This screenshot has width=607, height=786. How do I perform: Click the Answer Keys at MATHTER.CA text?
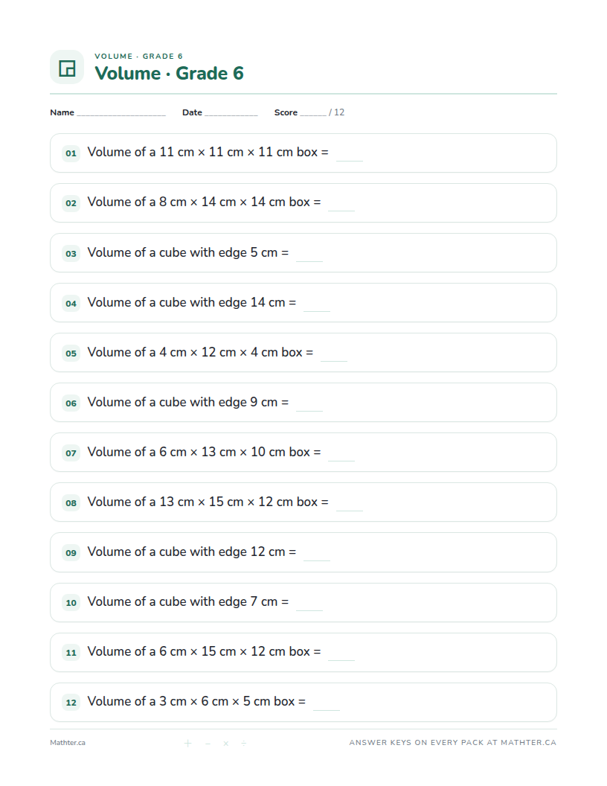(x=453, y=742)
